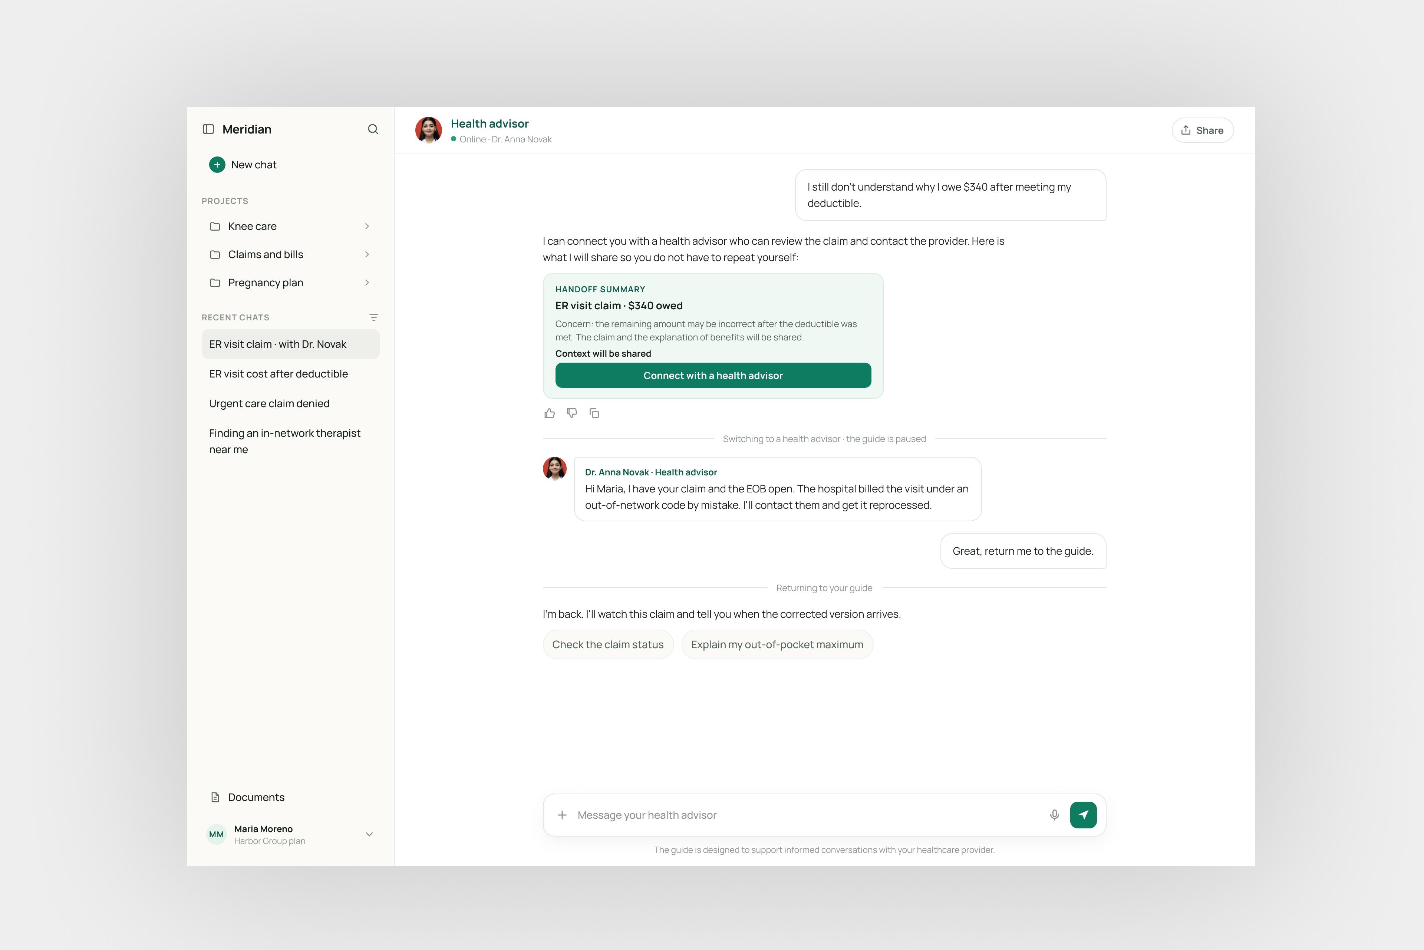This screenshot has height=950, width=1424.
Task: Click the plus attachment icon in message box
Action: click(x=562, y=815)
